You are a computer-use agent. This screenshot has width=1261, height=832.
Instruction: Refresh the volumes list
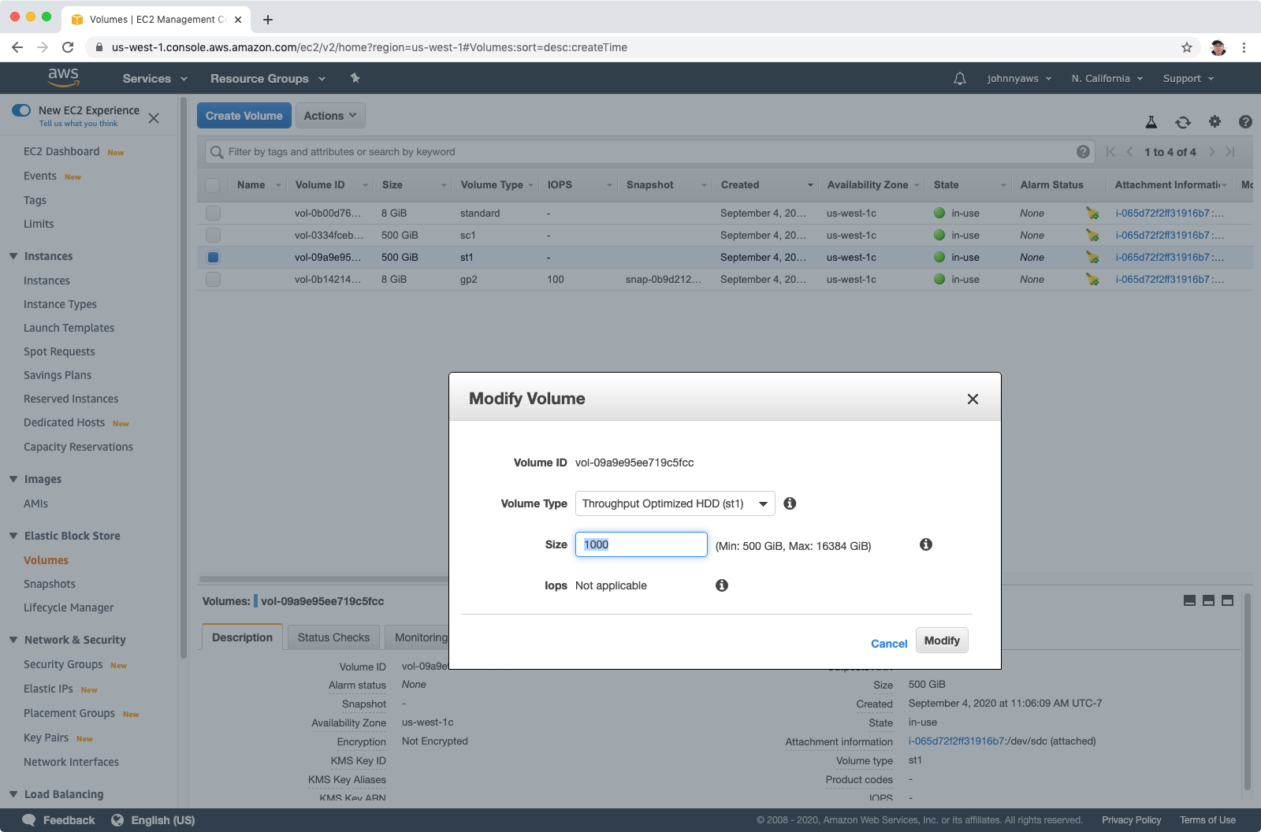1183,122
